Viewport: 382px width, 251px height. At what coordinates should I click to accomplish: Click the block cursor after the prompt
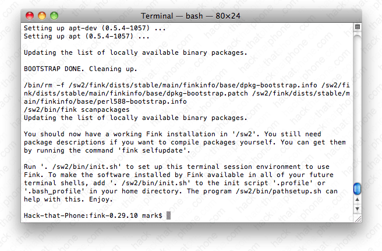click(168, 216)
